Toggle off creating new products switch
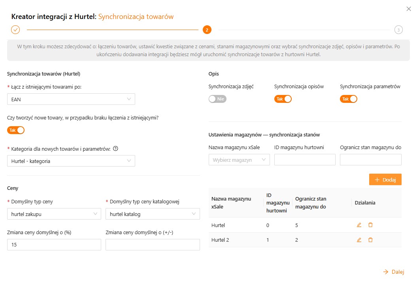417x286 pixels. click(x=16, y=130)
